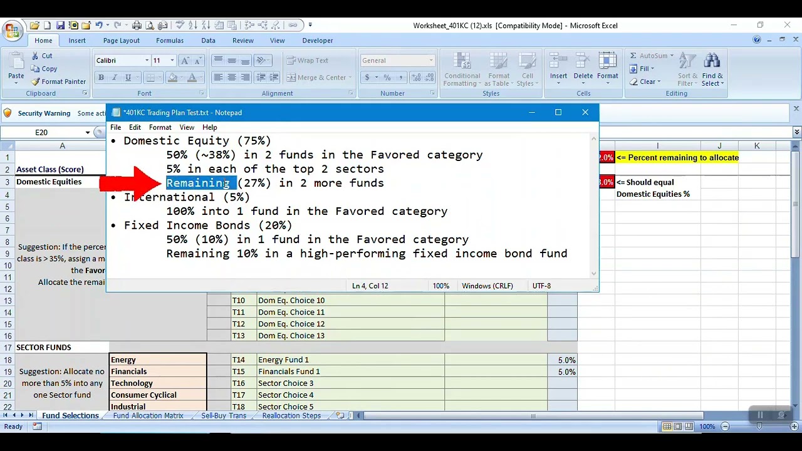The width and height of the screenshot is (802, 451).
Task: Open the Customize Quick Access Toolbar arrow
Action: pos(310,26)
